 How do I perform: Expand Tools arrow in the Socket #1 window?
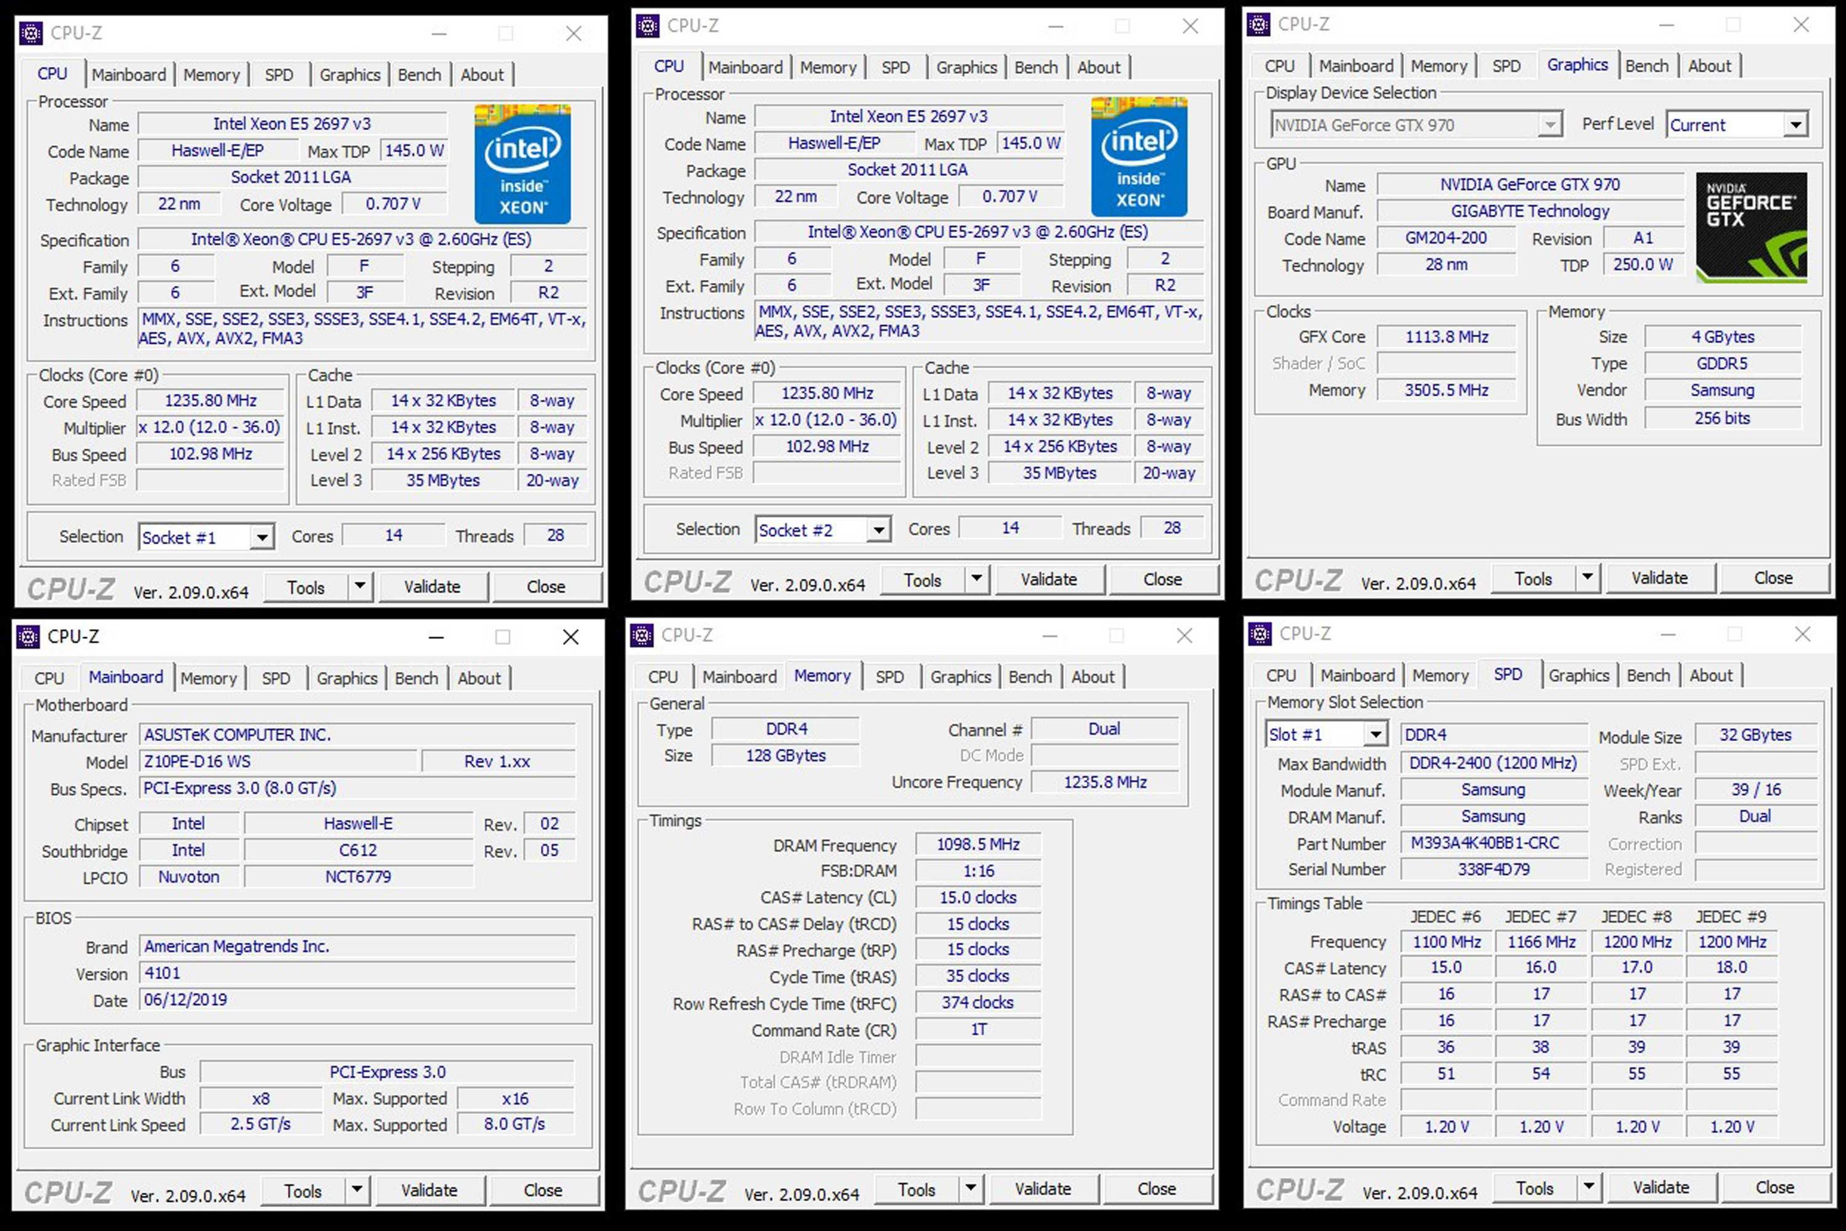click(359, 587)
